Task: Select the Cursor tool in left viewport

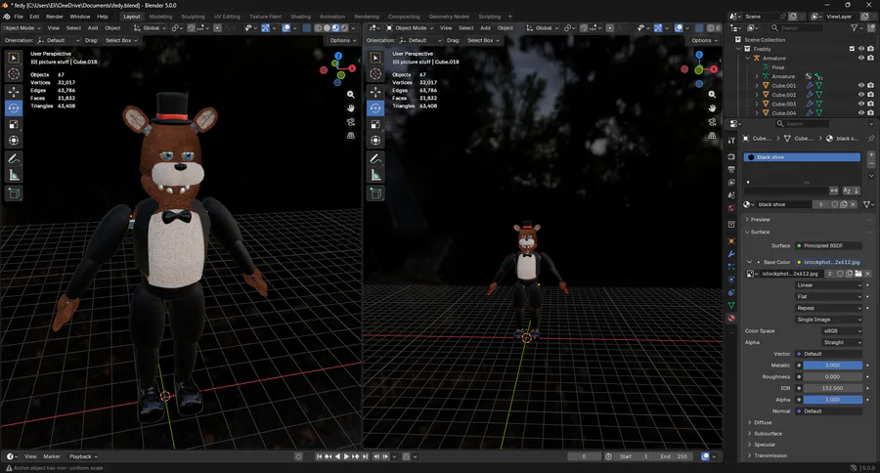Action: 14,73
